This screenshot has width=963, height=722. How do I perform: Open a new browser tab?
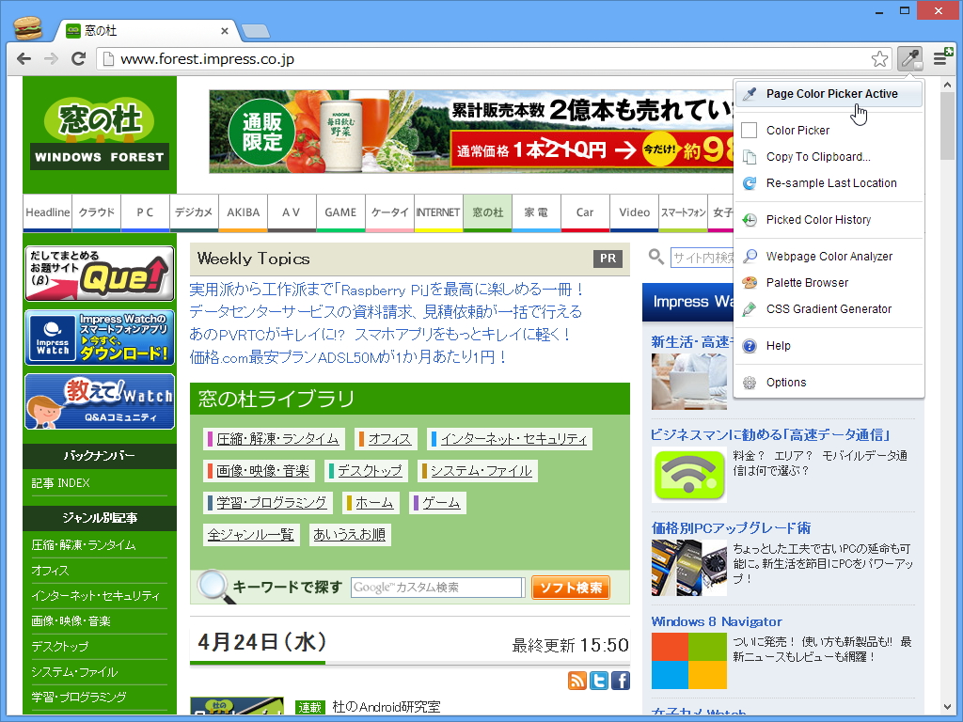click(x=254, y=30)
